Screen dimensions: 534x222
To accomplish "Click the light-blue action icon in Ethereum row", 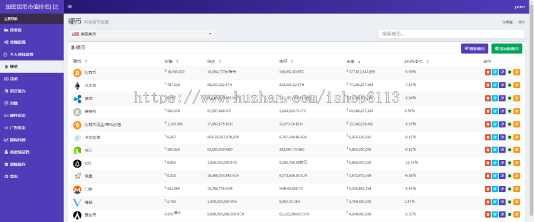I will click(495, 85).
